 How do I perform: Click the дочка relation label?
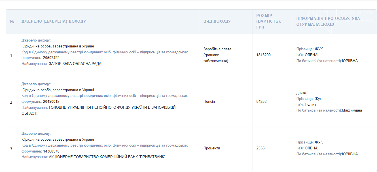click(301, 93)
